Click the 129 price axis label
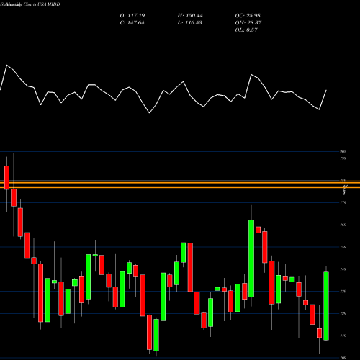 pos(343,314)
